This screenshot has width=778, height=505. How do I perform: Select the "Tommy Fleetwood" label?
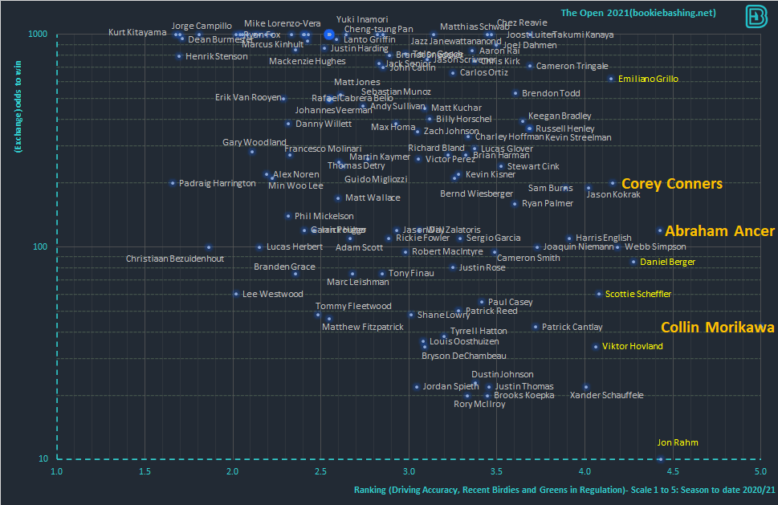[353, 306]
